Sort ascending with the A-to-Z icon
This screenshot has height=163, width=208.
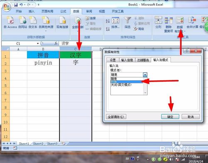click(x=108, y=21)
